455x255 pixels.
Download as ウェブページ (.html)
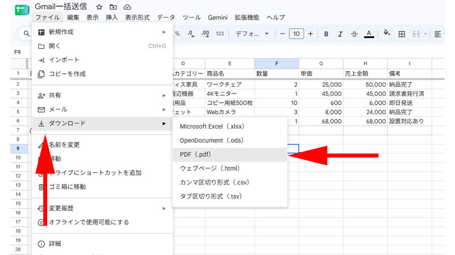coord(230,168)
